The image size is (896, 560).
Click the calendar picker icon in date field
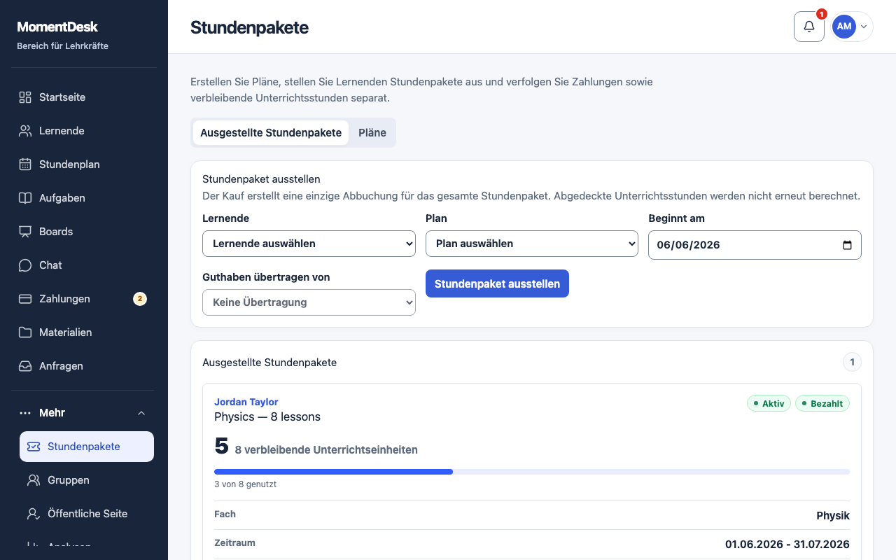tap(848, 245)
